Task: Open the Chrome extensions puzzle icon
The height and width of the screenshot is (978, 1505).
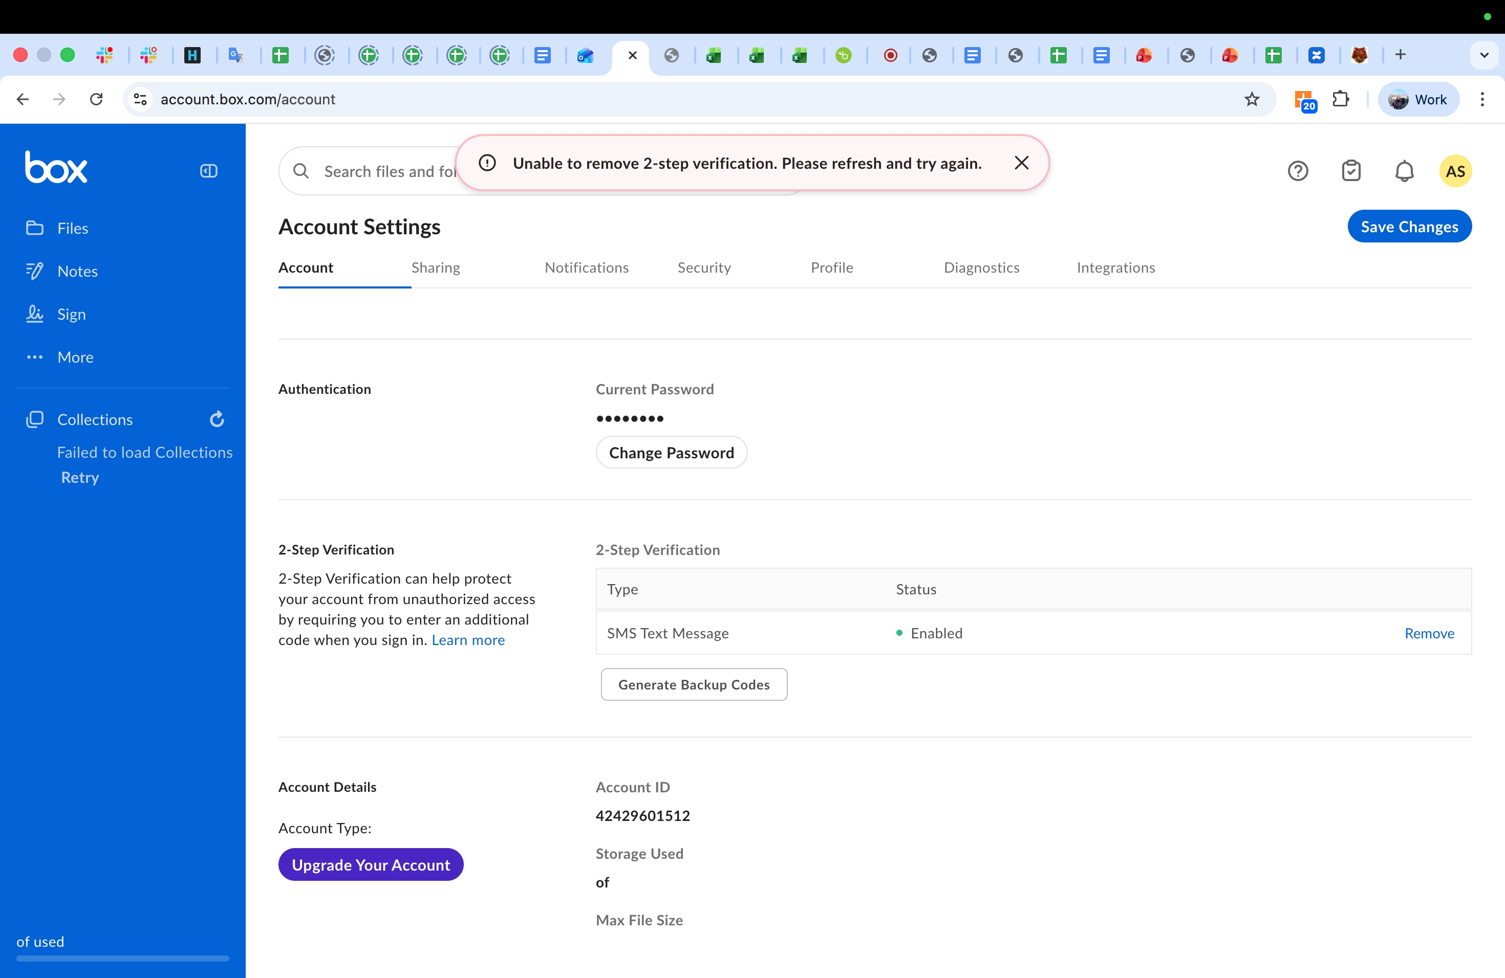Action: point(1340,99)
